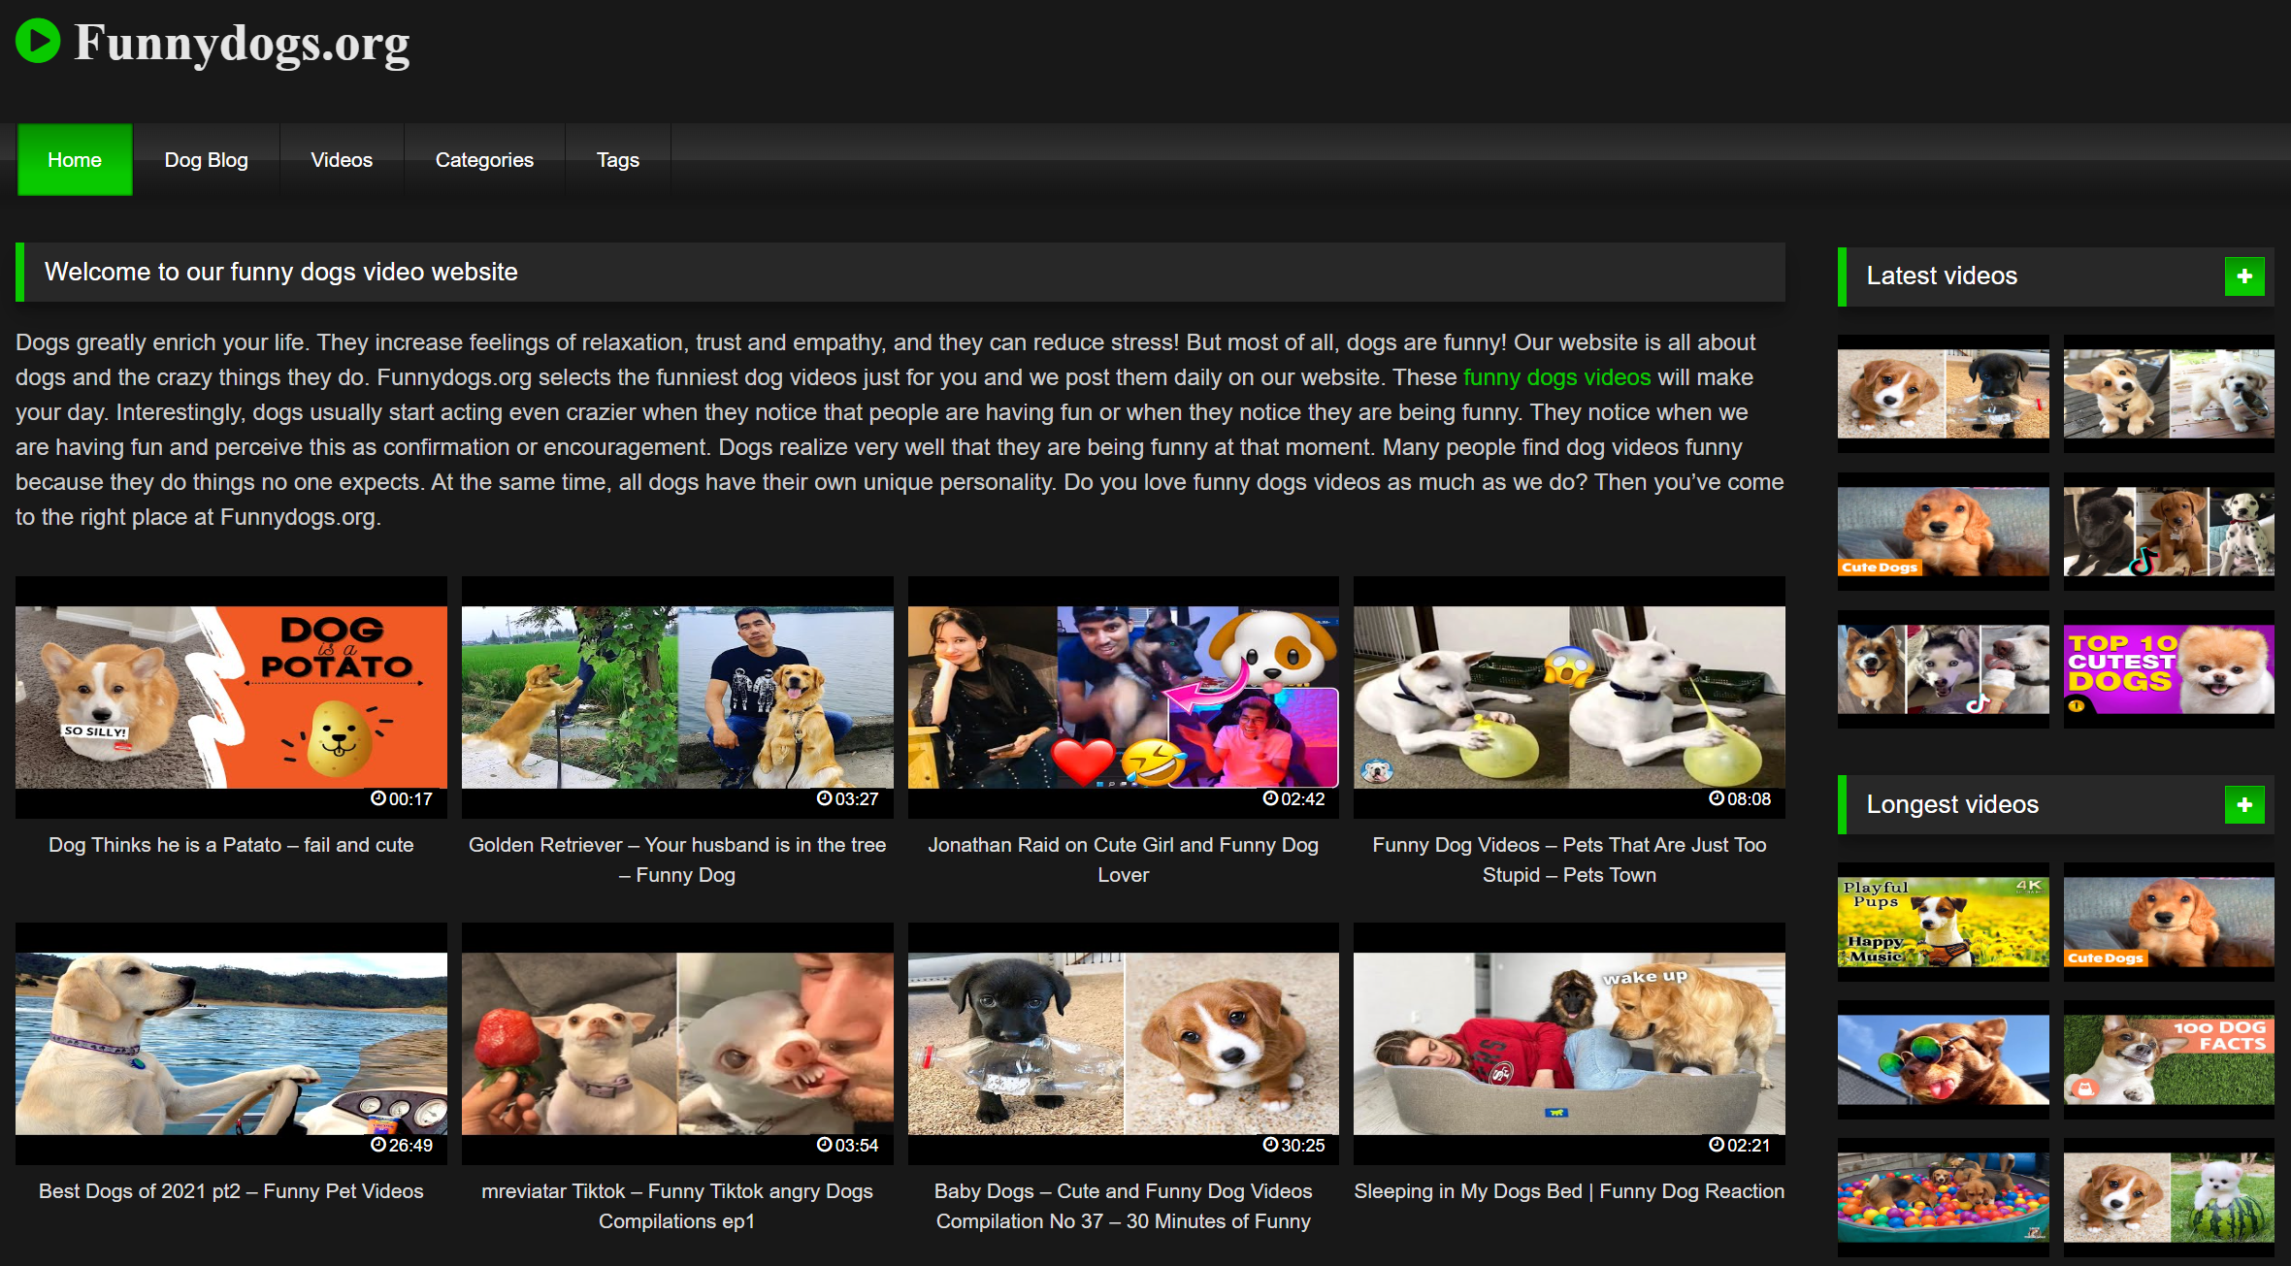Open the Videos menu item
Screen dimensions: 2291x1266
pos(341,160)
